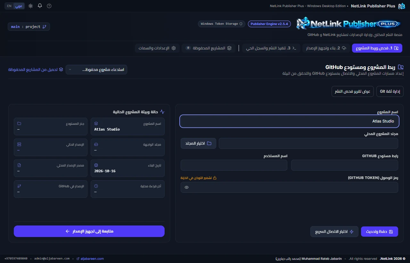Screen dimensions: 410x263
Task: Click the clock icon in the آخر قراءة محلية card
Action: click(96, 186)
